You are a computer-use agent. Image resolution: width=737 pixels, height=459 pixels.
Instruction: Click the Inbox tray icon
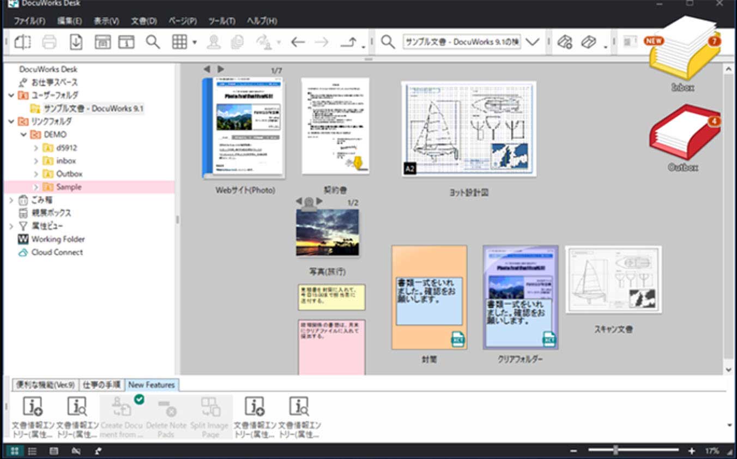(x=685, y=49)
